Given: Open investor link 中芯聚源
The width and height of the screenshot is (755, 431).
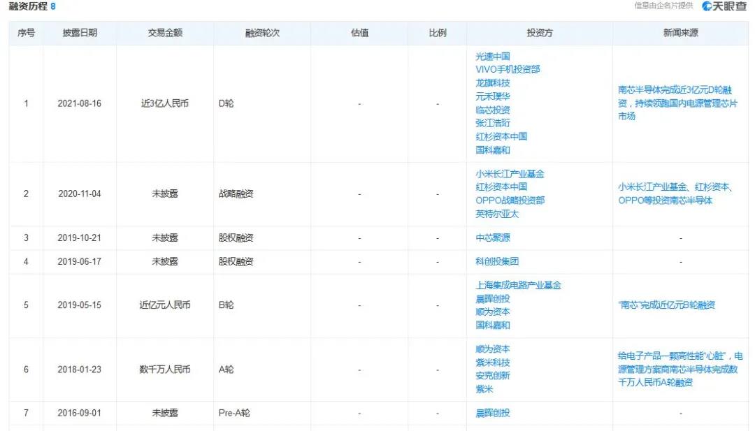Looking at the screenshot, I should [493, 238].
